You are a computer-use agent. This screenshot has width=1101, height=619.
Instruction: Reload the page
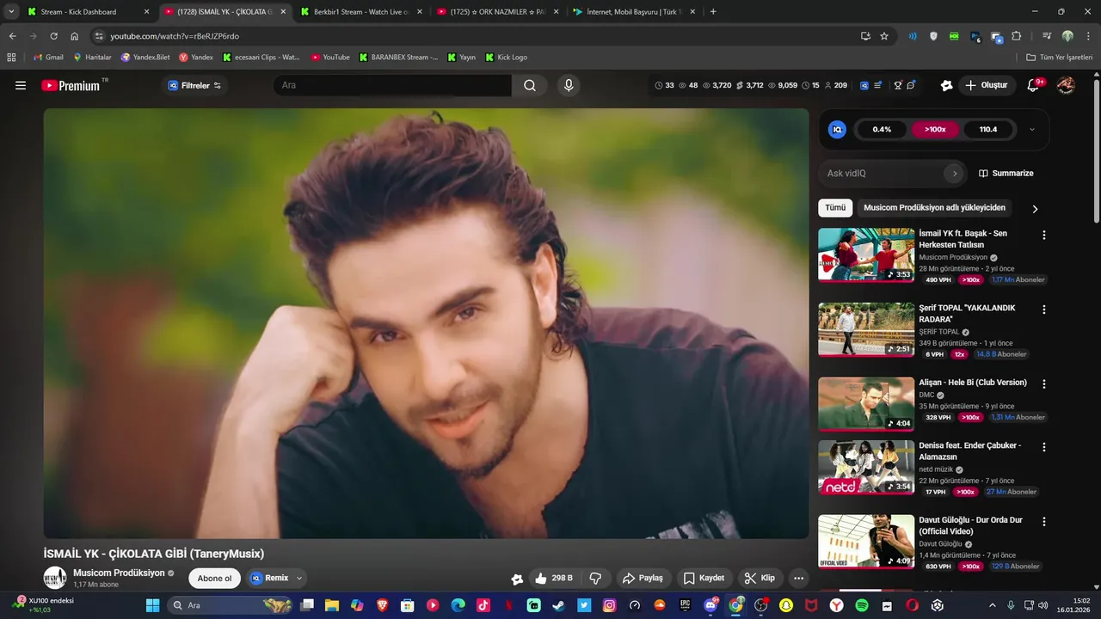pyautogui.click(x=53, y=36)
